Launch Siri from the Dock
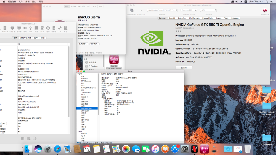This screenshot has height=155, width=276. coord(38,149)
